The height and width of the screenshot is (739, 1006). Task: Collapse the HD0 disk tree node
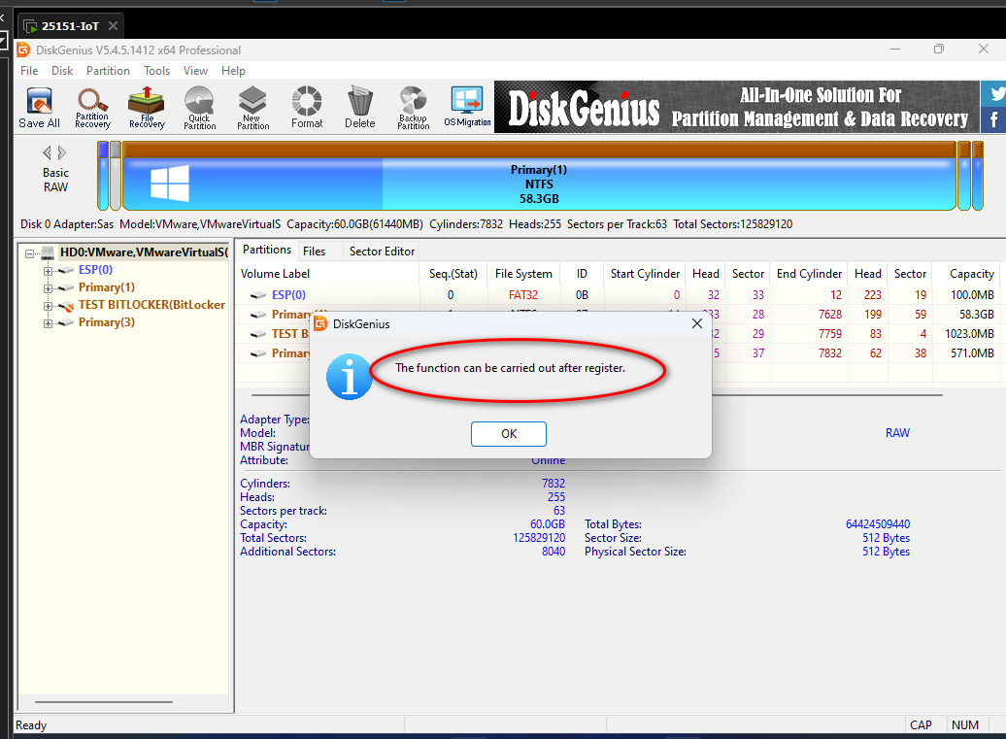click(x=29, y=253)
